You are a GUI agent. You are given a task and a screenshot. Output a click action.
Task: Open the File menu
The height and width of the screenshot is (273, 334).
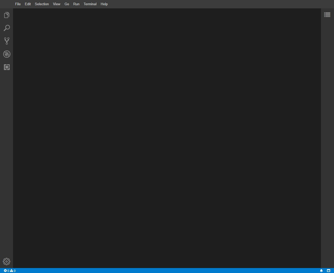click(18, 4)
